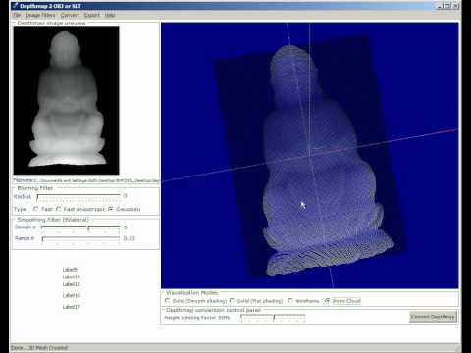The width and height of the screenshot is (471, 353).
Task: Click the application icon in title bar
Action: pyautogui.click(x=15, y=6)
